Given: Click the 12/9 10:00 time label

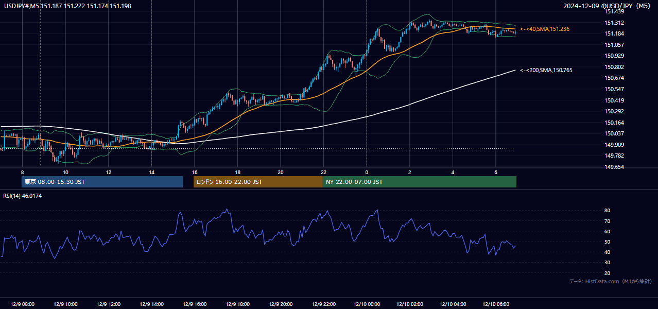Looking at the screenshot, I should [65, 304].
